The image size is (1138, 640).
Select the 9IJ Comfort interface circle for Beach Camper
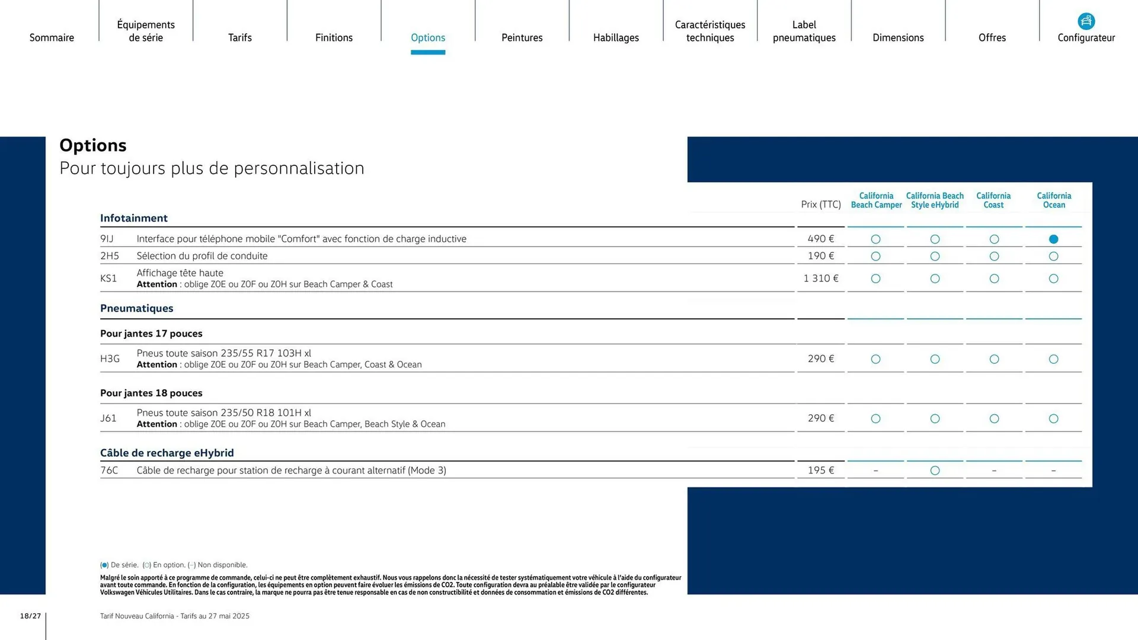pyautogui.click(x=875, y=239)
